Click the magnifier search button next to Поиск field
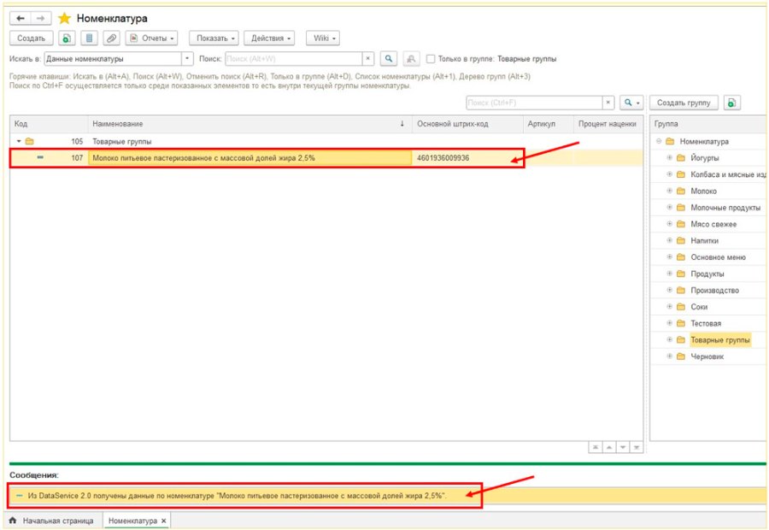Viewport: 769px width, 530px height. tap(389, 59)
